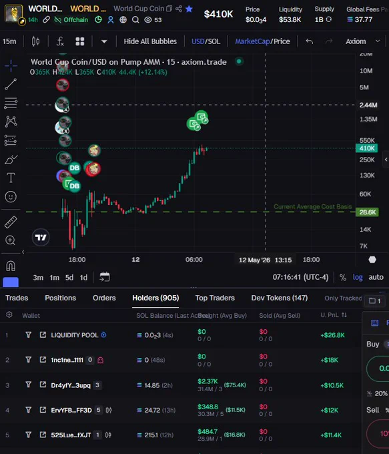389x454 pixels.
Task: Open the Holders (905) tab
Action: point(155,298)
